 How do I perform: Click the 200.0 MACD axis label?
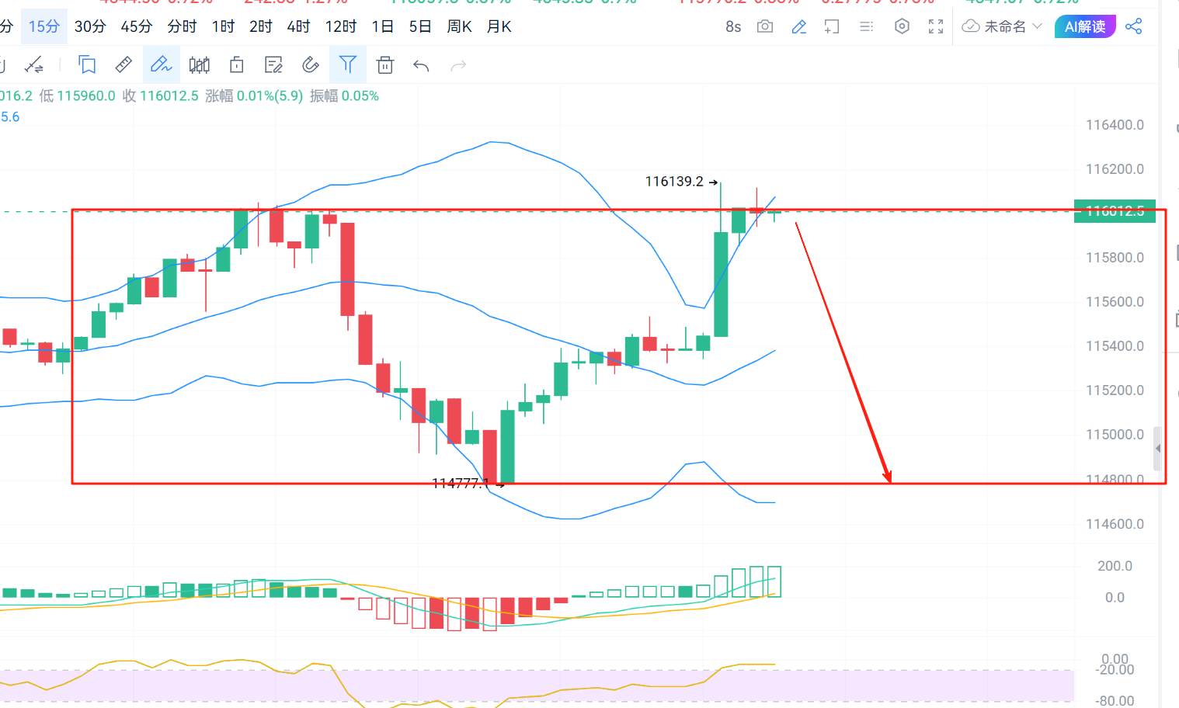pos(1115,566)
